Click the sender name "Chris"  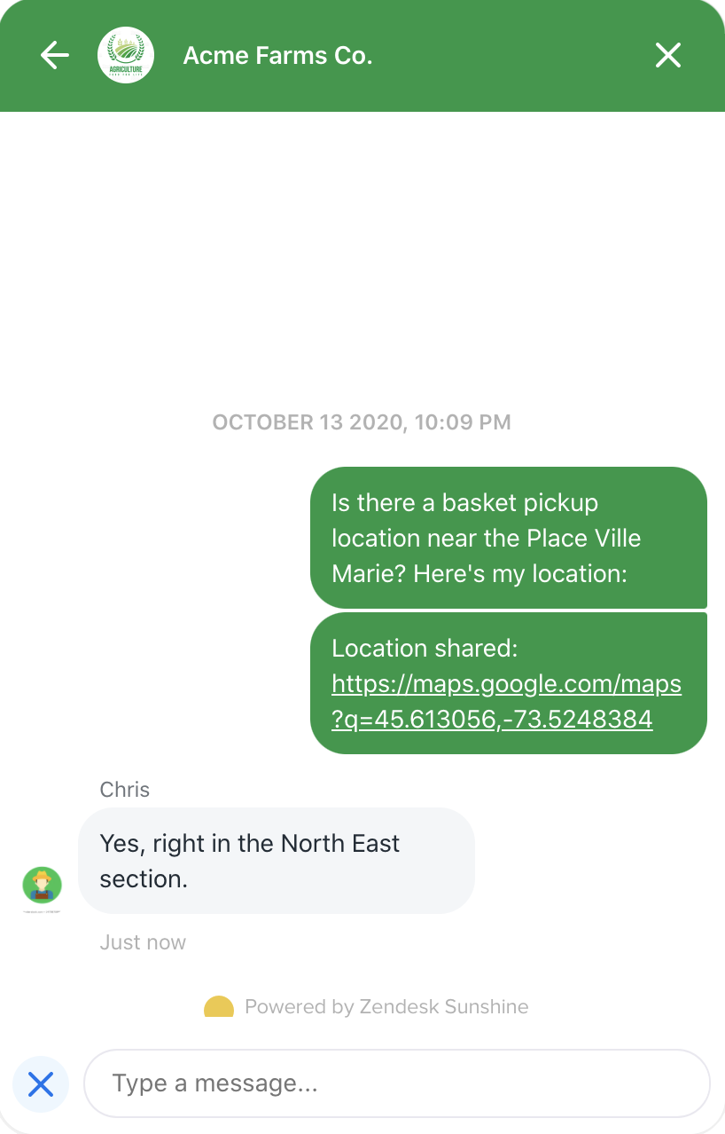pos(125,790)
